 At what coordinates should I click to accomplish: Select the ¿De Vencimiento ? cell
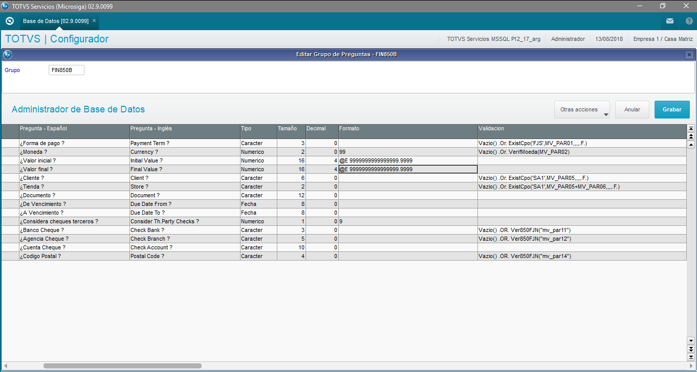[x=74, y=204]
